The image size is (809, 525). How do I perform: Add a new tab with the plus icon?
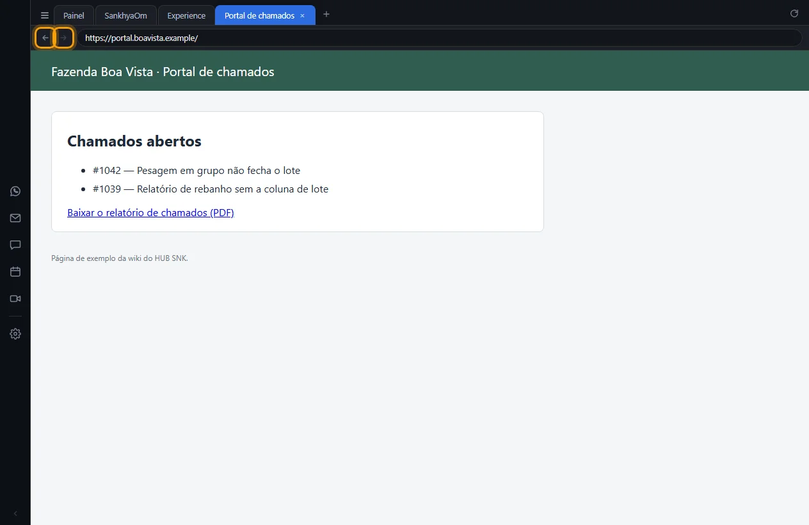click(326, 14)
